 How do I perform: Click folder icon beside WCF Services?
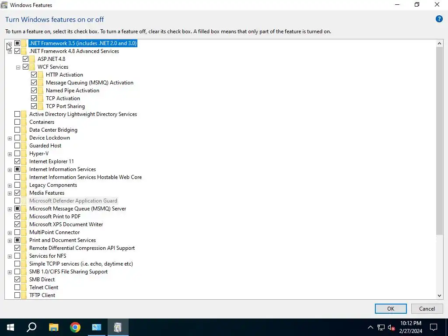(x=32, y=67)
